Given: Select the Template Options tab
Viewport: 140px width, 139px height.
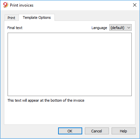Looking at the screenshot, I should click(37, 17).
